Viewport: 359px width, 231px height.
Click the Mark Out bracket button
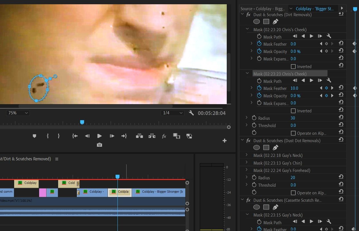pyautogui.click(x=59, y=136)
